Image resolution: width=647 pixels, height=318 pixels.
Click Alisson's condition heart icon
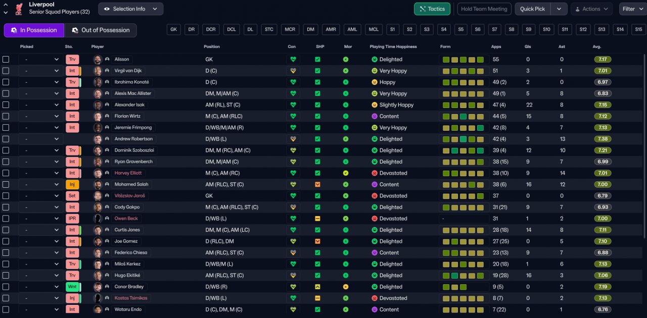(x=292, y=60)
